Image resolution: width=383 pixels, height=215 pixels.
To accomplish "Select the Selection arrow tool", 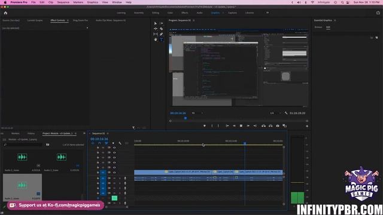I will (156, 23).
